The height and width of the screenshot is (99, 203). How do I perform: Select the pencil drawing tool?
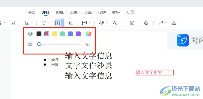point(132,23)
